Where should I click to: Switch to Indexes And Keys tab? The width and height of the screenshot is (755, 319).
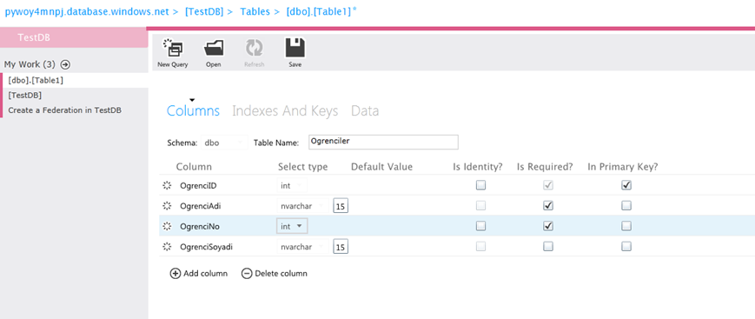pos(285,111)
